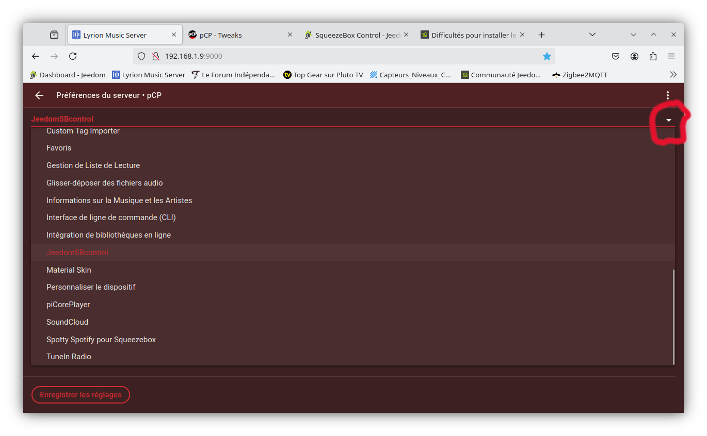Choose Material Skin in the list
Viewport: 707px width, 436px height.
353,270
